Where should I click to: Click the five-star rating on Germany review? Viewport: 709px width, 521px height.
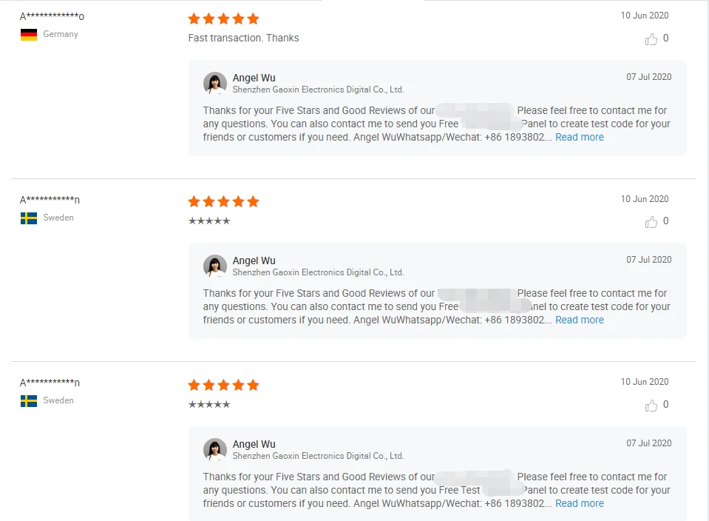pyautogui.click(x=223, y=19)
